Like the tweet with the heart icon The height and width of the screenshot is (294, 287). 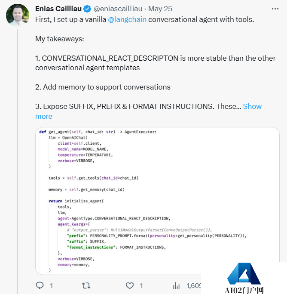click(130, 285)
